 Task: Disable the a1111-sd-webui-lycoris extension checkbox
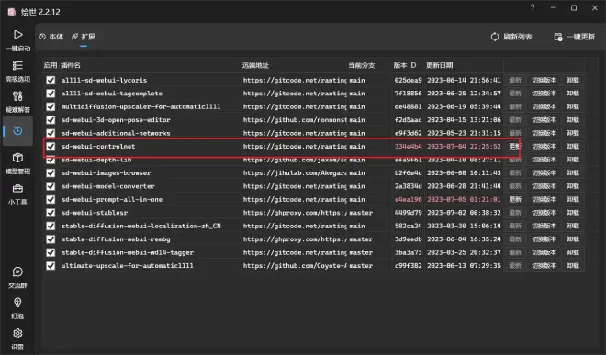pos(50,81)
